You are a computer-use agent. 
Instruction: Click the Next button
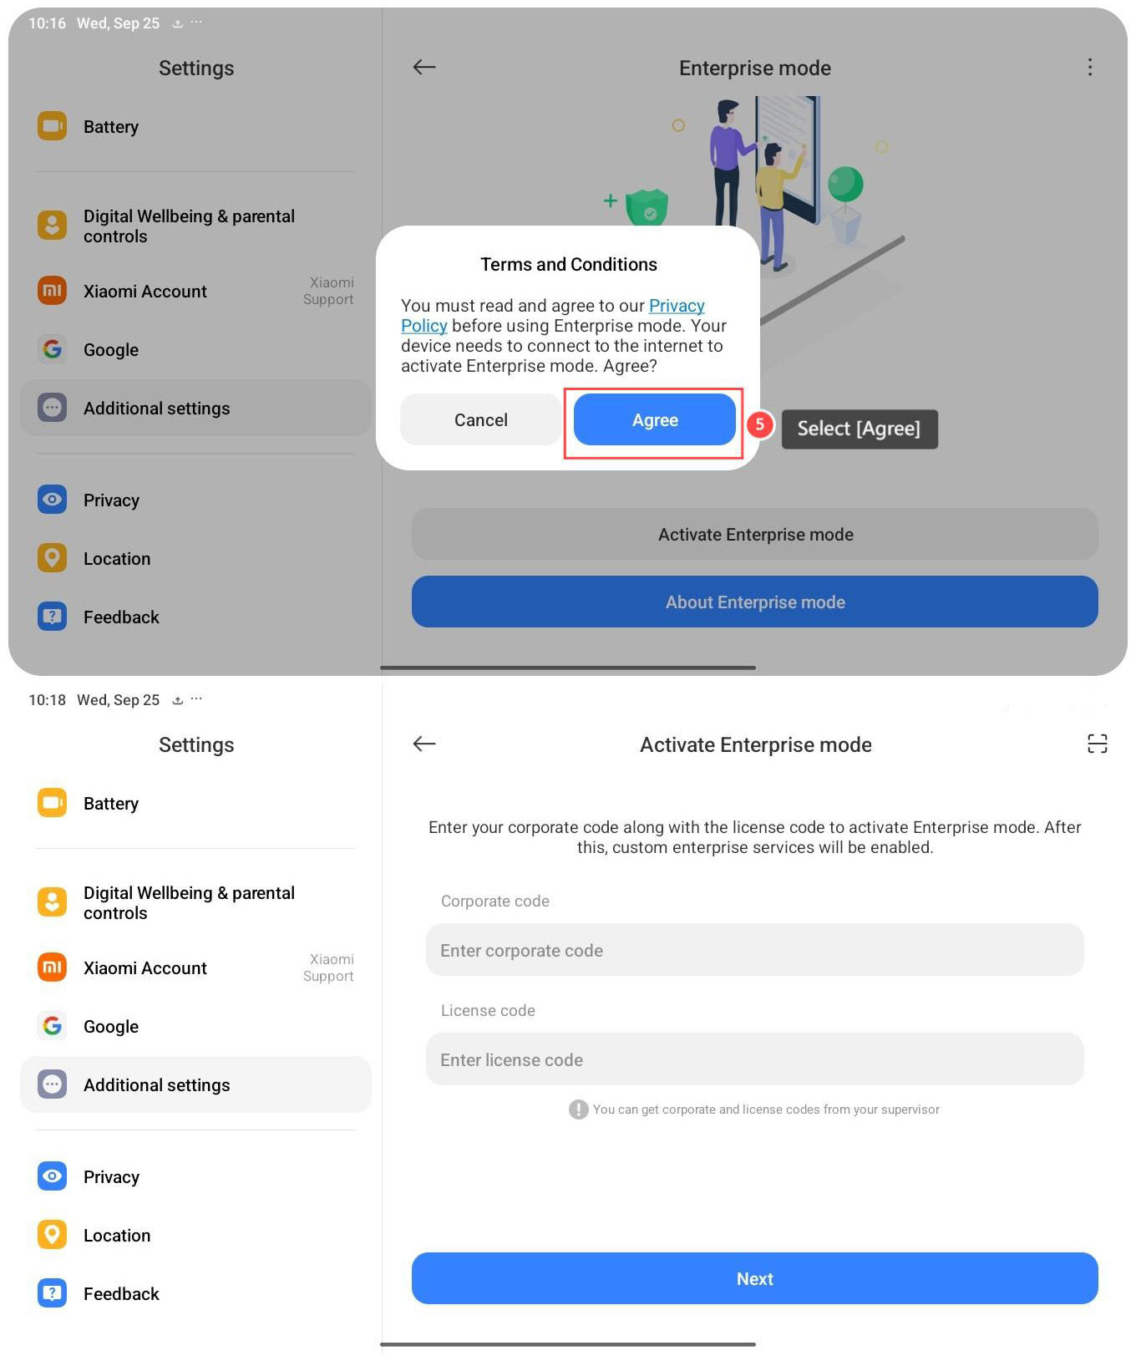click(x=754, y=1278)
